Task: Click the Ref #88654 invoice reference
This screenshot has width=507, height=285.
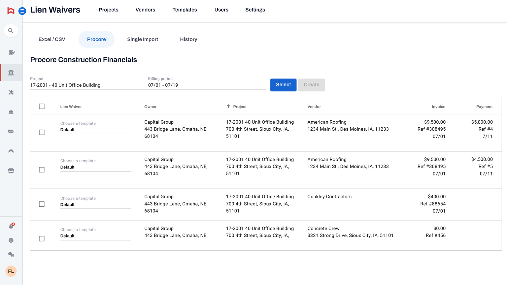Action: (433, 204)
